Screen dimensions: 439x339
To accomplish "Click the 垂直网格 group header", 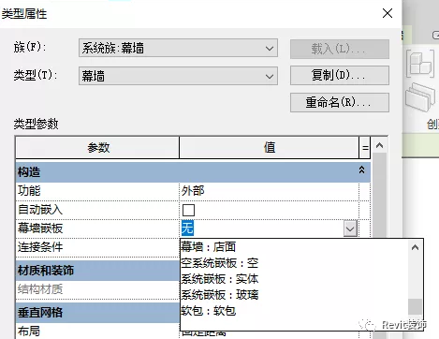I will tap(97, 312).
